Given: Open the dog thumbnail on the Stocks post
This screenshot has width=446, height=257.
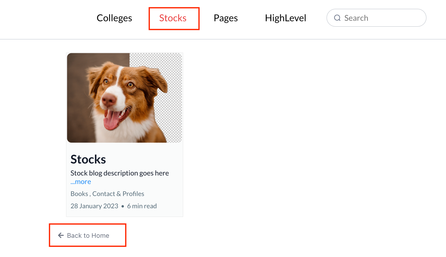Looking at the screenshot, I should coord(124,98).
